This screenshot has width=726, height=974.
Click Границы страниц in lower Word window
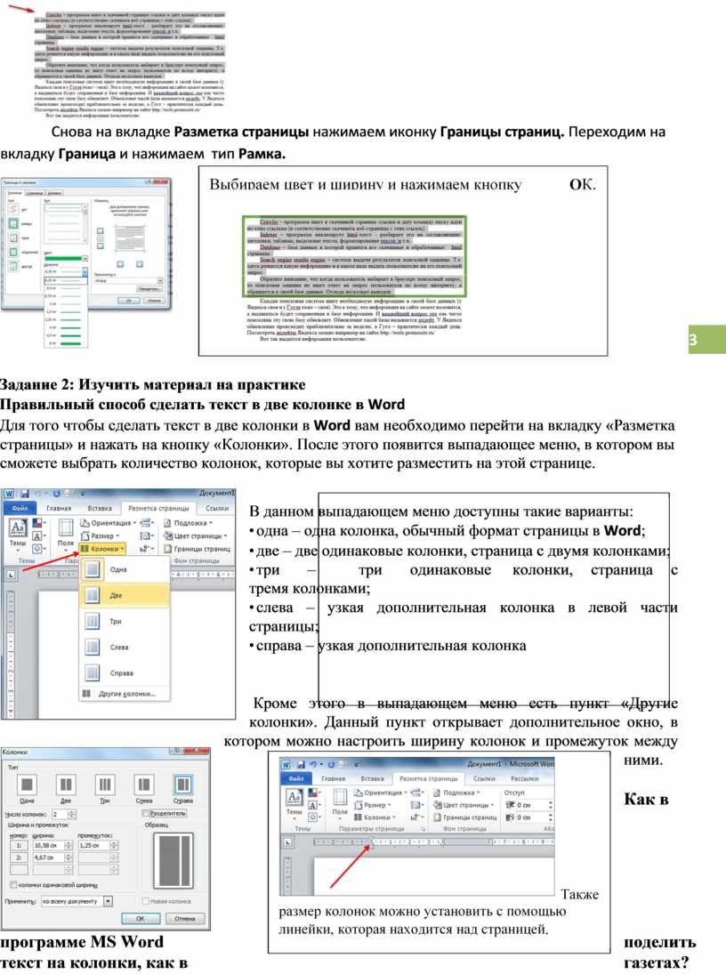(465, 817)
